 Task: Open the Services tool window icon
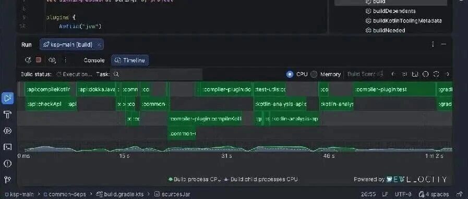[7, 131]
